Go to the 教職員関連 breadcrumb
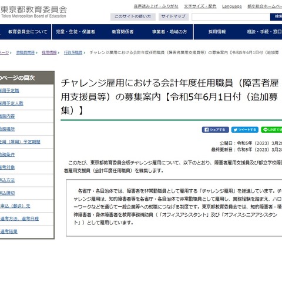The height and width of the screenshot is (282, 282). pyautogui.click(x=25, y=52)
